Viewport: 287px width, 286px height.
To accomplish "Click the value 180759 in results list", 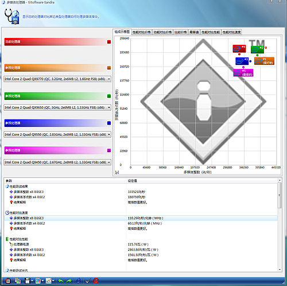I will pos(137,197).
